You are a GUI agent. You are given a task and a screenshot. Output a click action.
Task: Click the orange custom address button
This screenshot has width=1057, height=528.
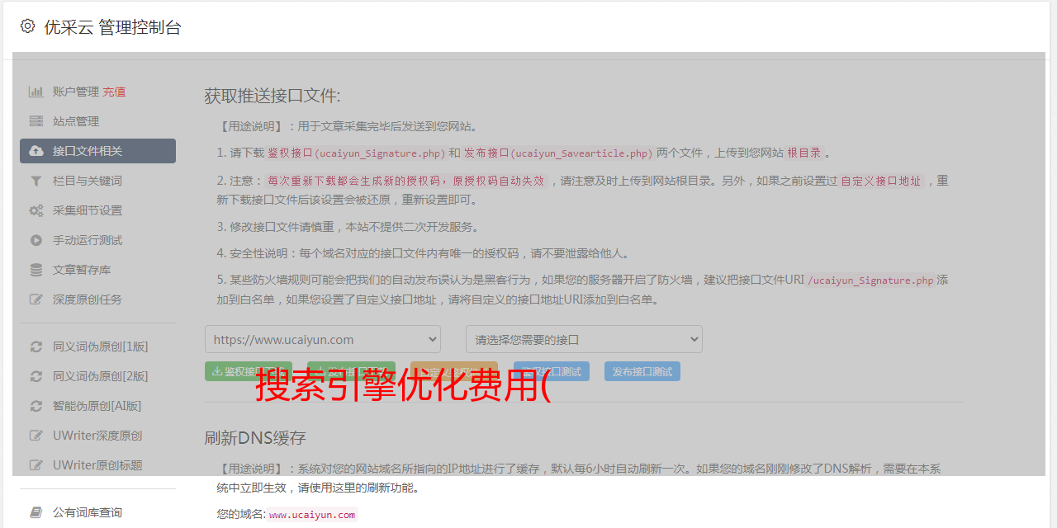click(454, 371)
